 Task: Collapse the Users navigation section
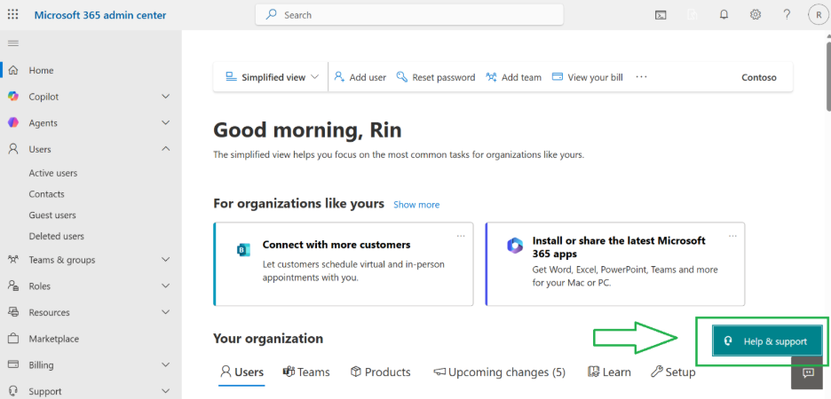coord(165,149)
